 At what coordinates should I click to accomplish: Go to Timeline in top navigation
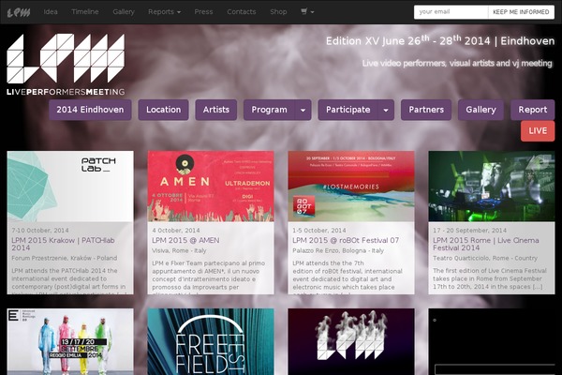click(85, 12)
